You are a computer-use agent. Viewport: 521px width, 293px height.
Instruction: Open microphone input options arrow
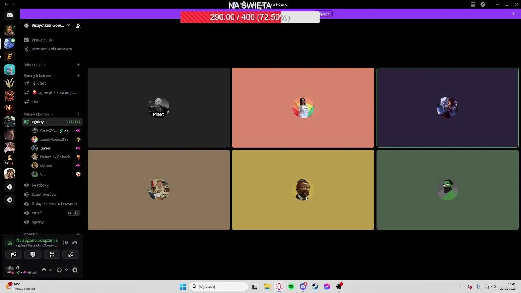(x=50, y=270)
